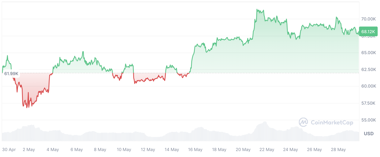The height and width of the screenshot is (157, 380).
Task: Select the 28 May date marker
Action: [338, 150]
